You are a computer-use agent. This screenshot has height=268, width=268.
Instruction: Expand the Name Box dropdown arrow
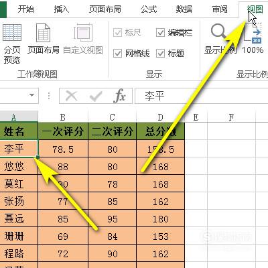(32, 95)
